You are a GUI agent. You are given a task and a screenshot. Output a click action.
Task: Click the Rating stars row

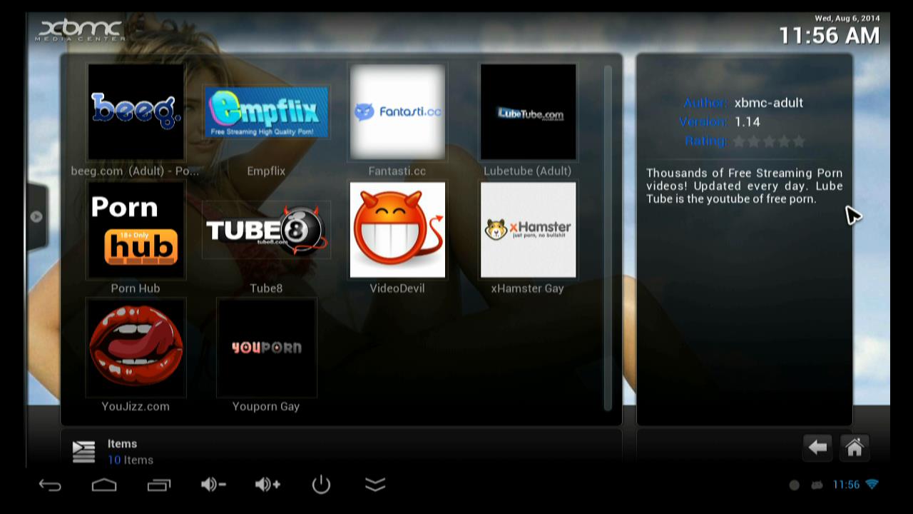tap(769, 141)
